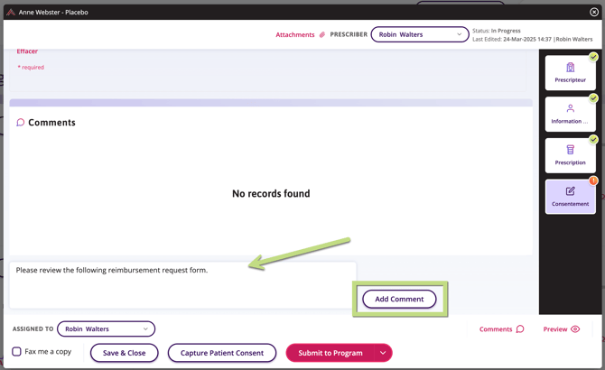Click the Preview link

tap(554, 329)
